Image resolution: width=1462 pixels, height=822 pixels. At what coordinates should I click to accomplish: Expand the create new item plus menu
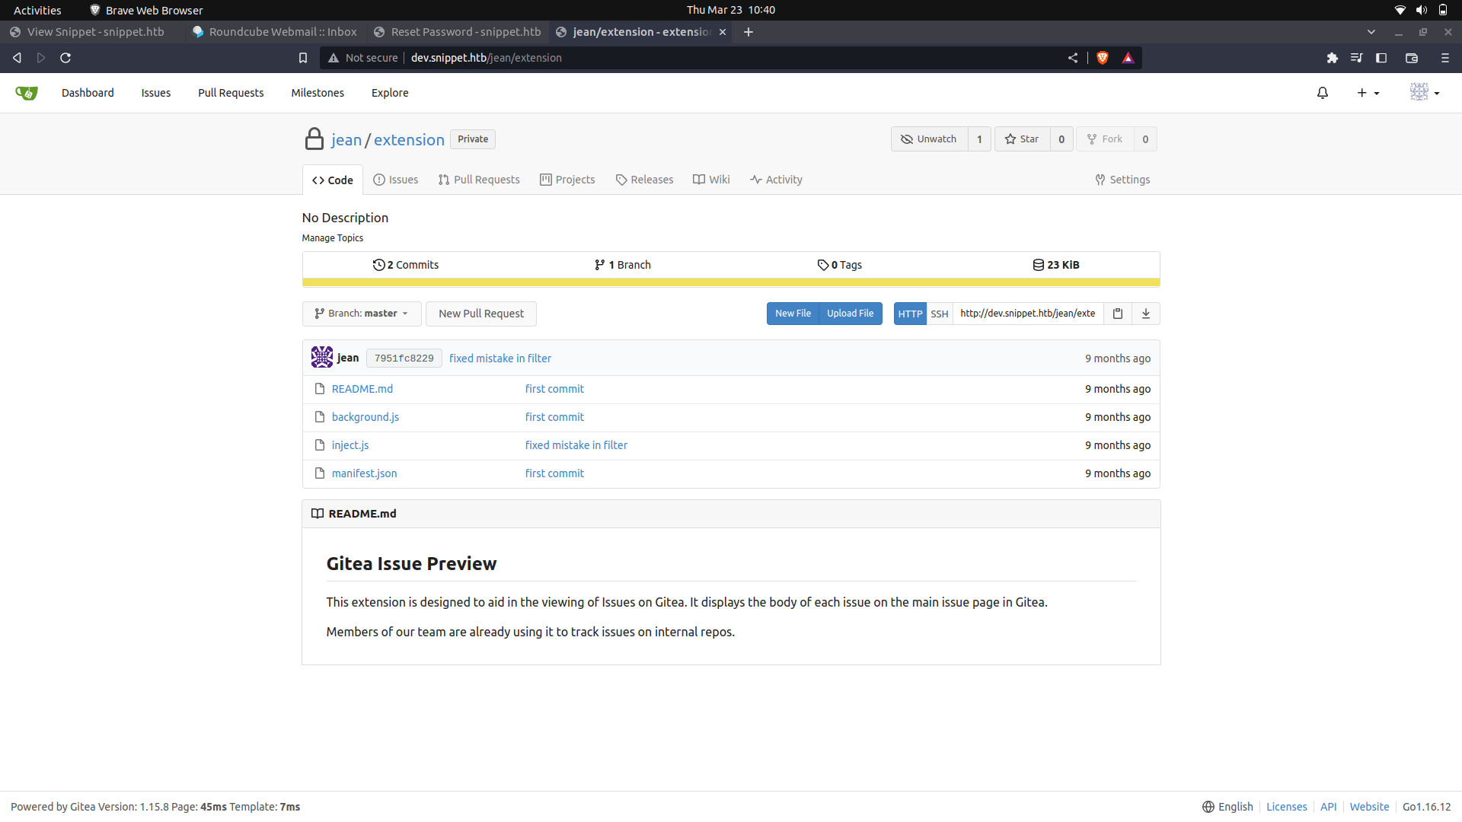(1368, 92)
